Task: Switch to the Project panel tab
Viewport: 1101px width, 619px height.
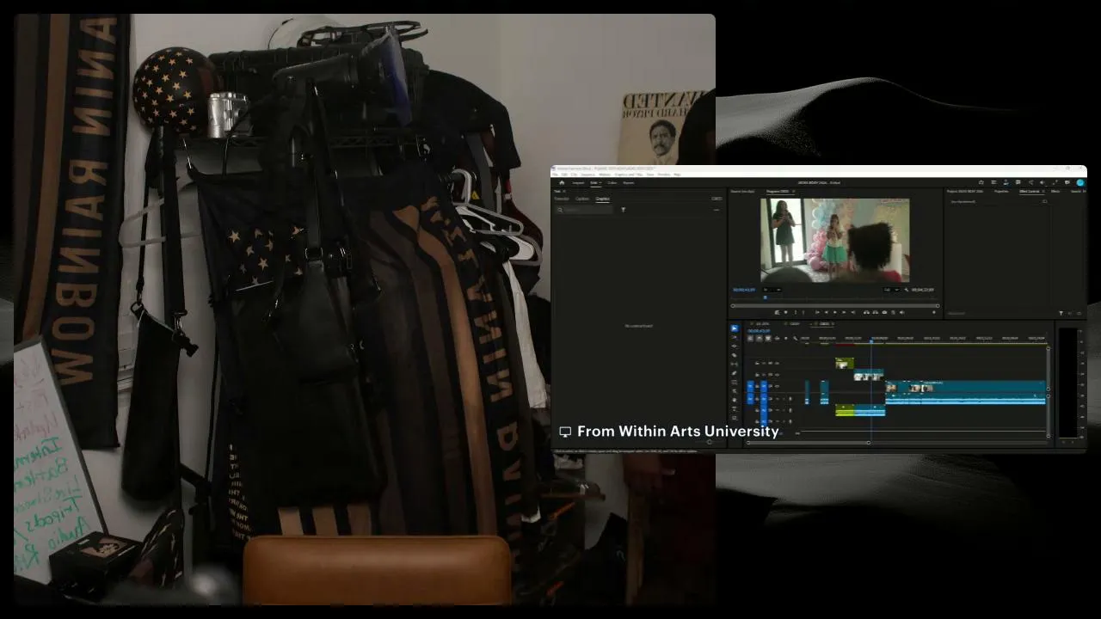Action: [964, 191]
